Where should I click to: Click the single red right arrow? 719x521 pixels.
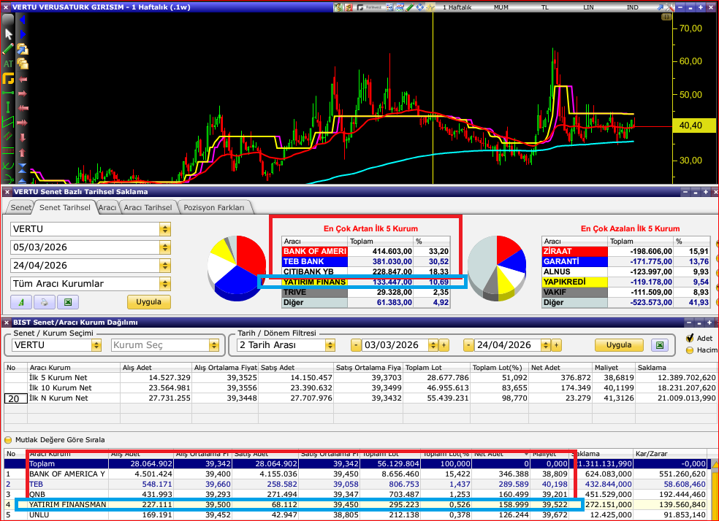(x=23, y=93)
